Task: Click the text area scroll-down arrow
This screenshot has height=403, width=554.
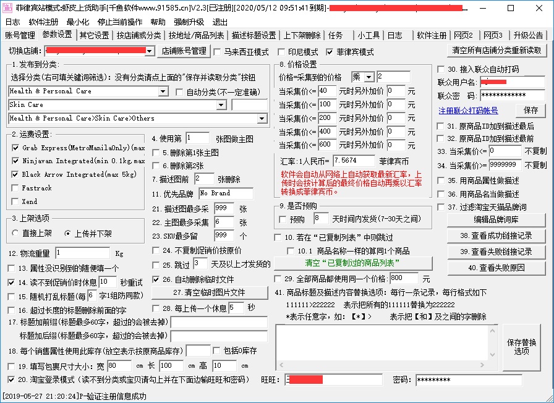Action: tap(493, 355)
